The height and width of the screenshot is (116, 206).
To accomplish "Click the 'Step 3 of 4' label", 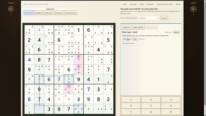I will [168, 32].
